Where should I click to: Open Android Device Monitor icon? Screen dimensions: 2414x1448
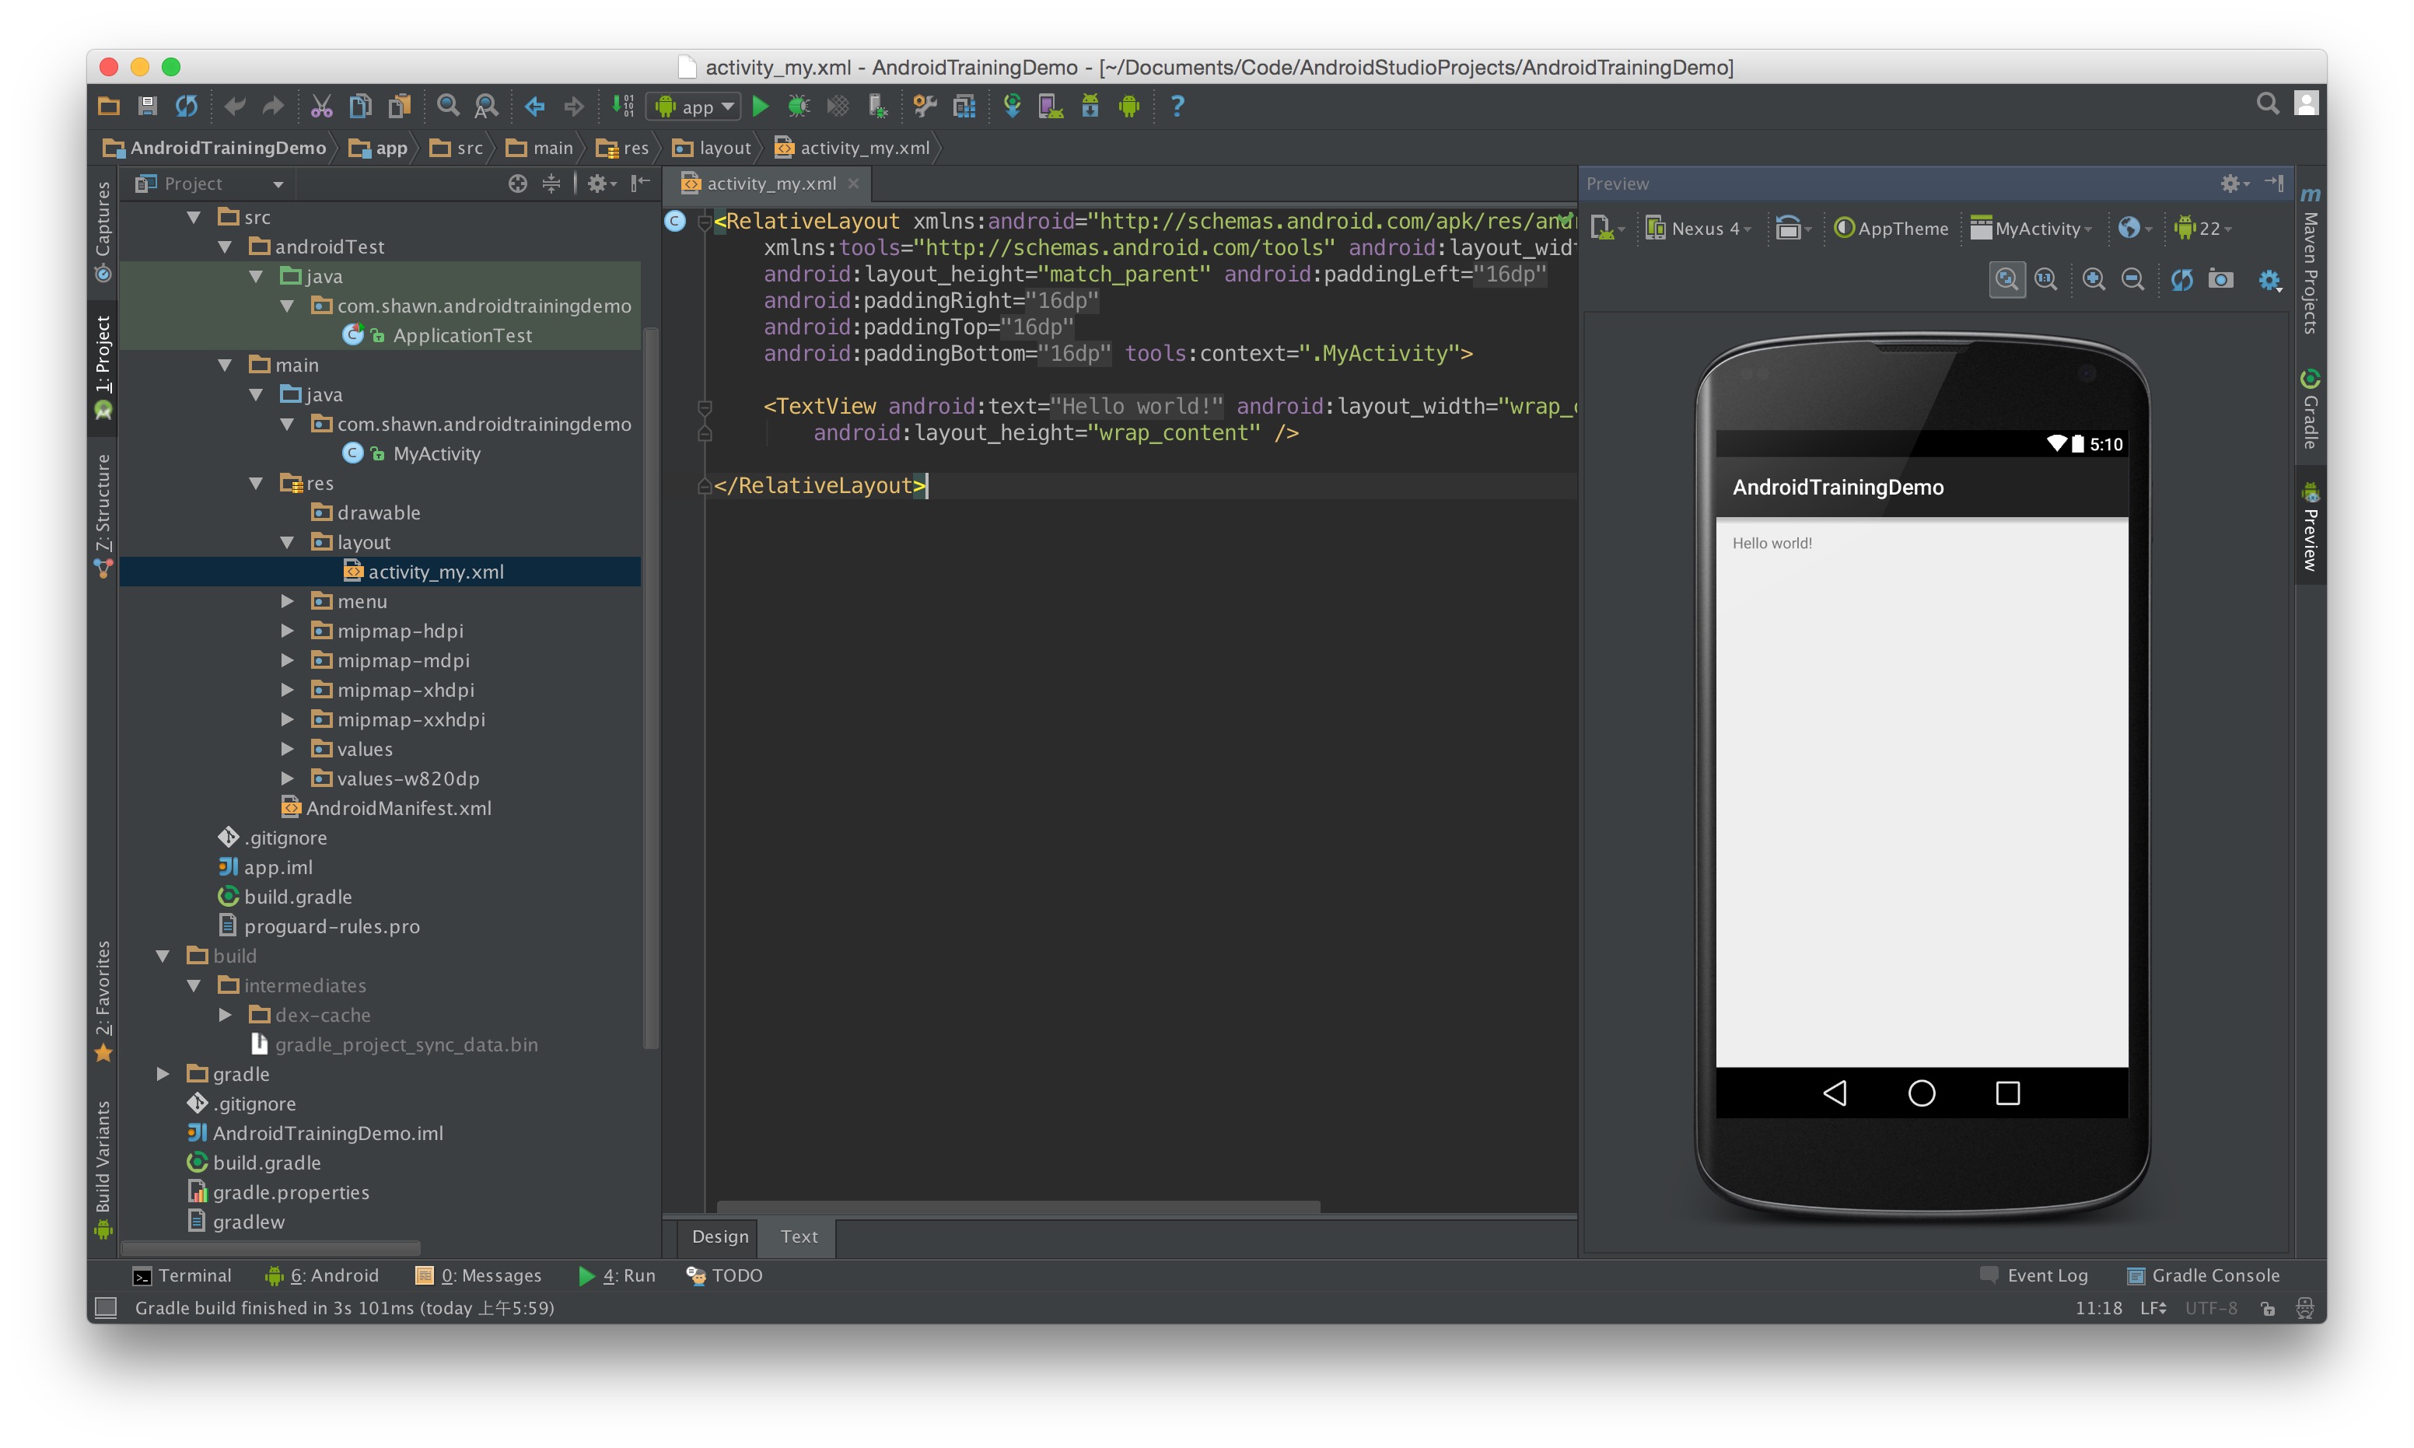click(x=1129, y=107)
